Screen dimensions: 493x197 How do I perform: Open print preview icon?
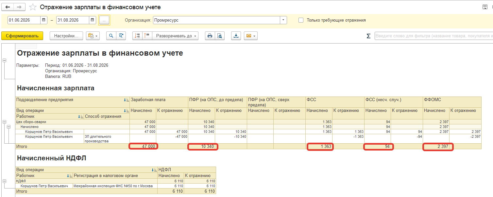point(220,36)
